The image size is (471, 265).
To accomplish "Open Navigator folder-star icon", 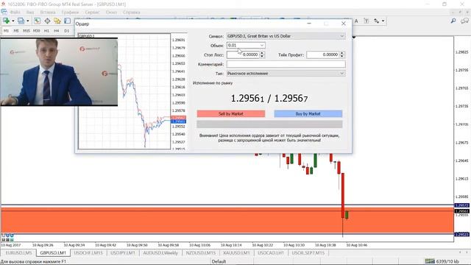I will 57,21.
